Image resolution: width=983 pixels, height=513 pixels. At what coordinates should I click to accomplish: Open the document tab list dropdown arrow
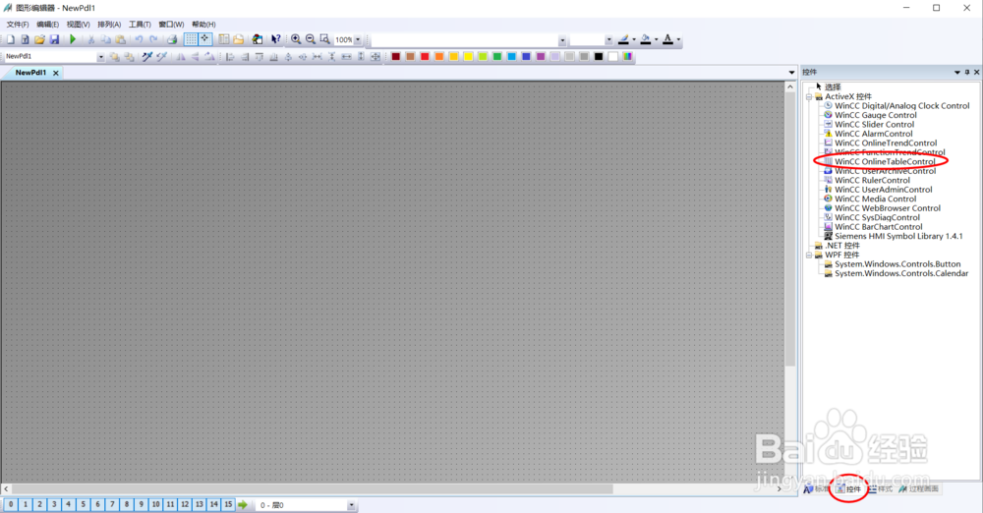(791, 73)
